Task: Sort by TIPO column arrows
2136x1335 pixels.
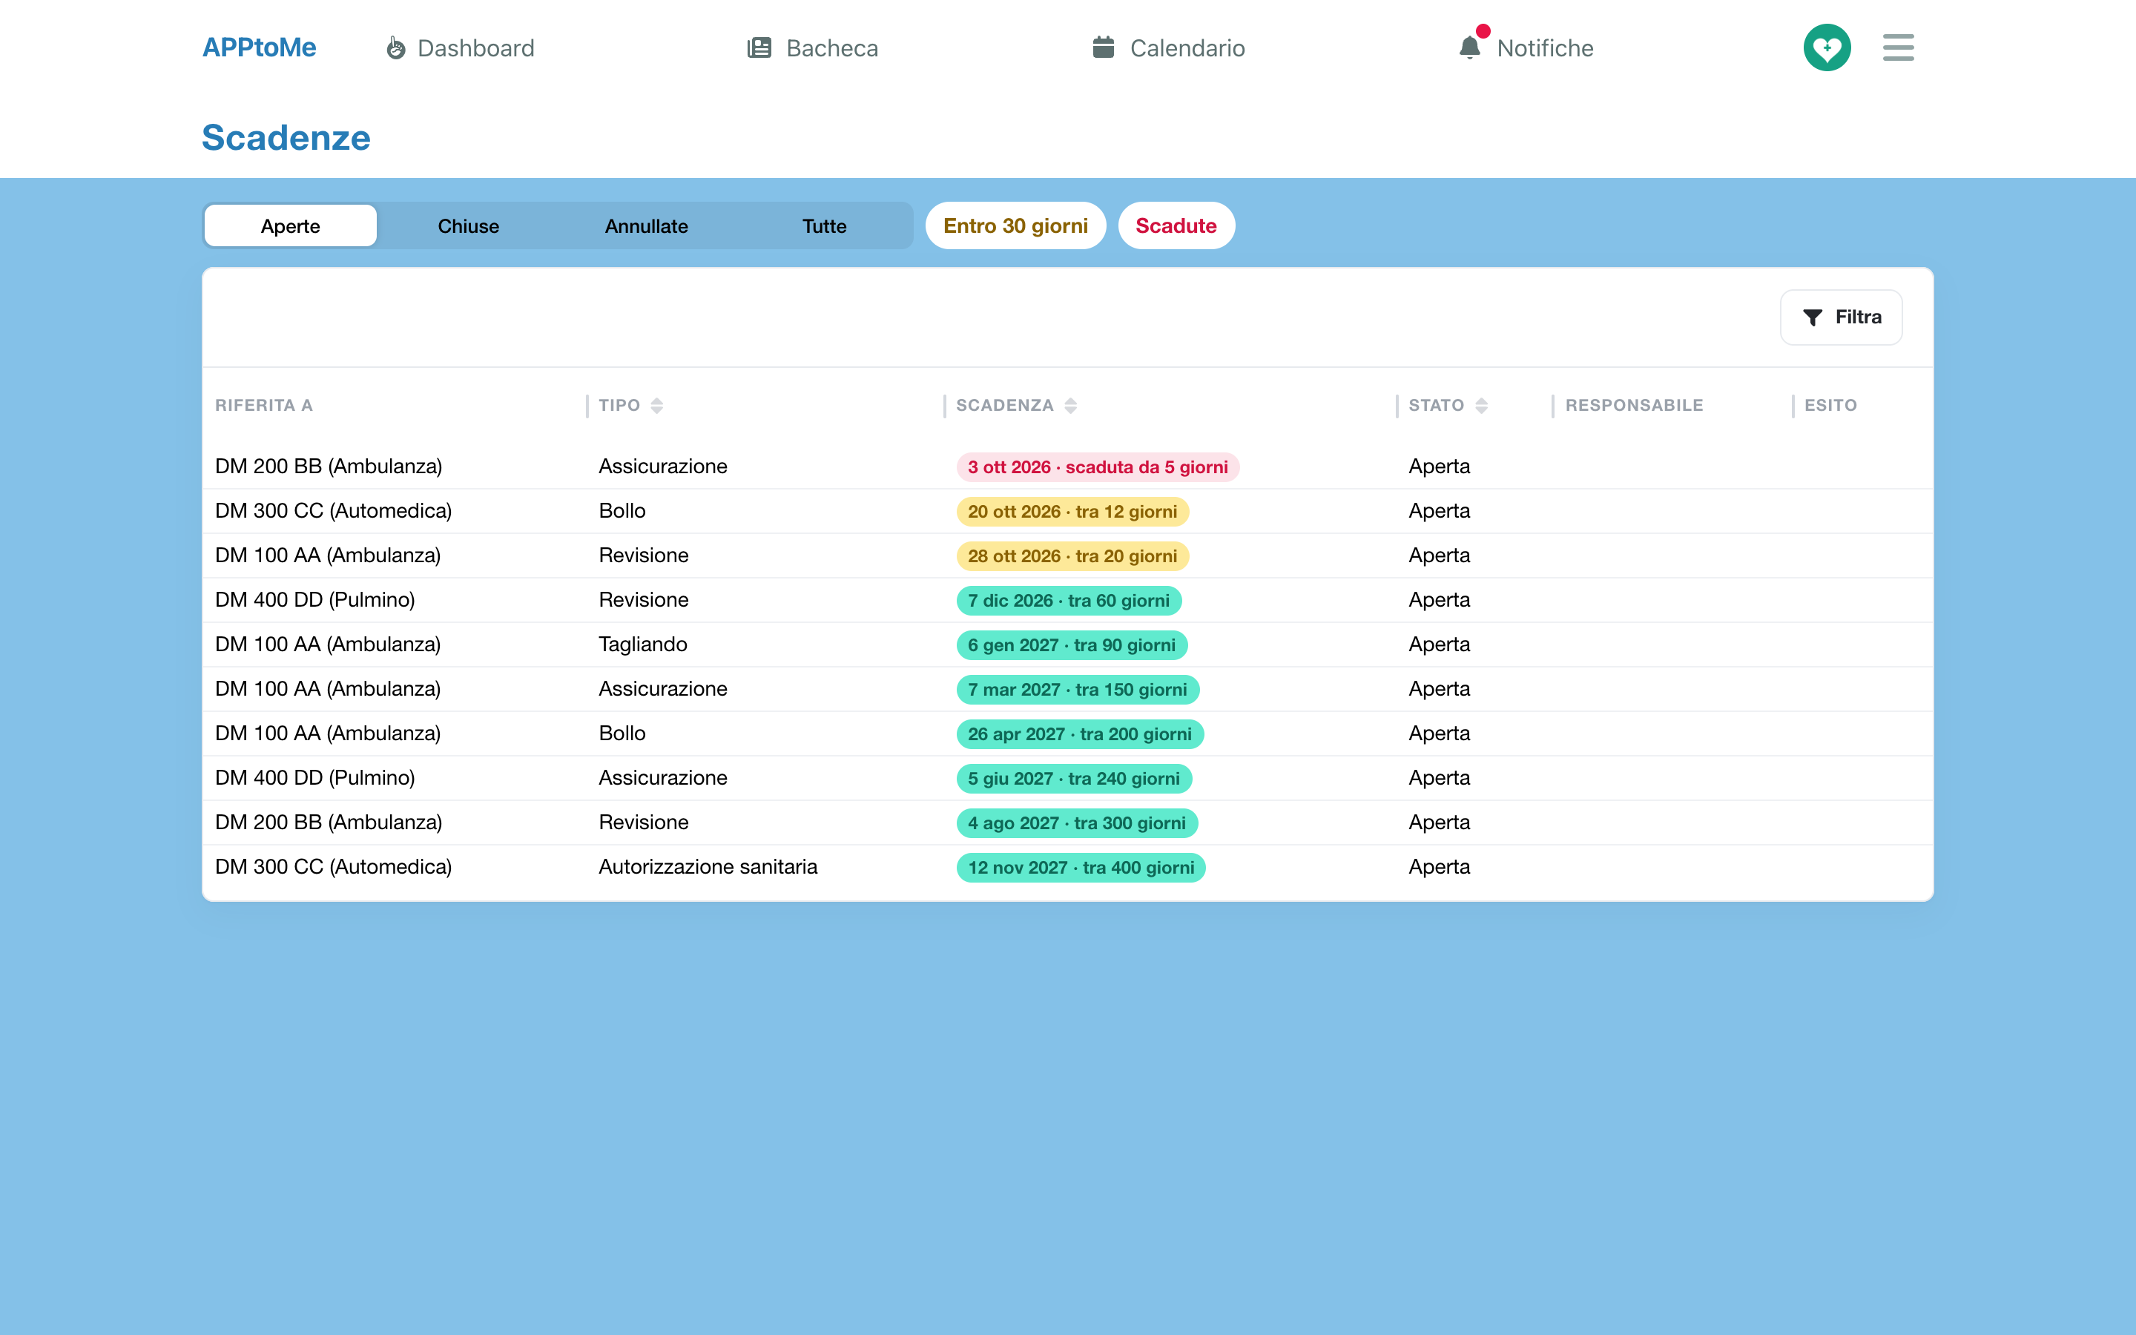Action: click(656, 405)
